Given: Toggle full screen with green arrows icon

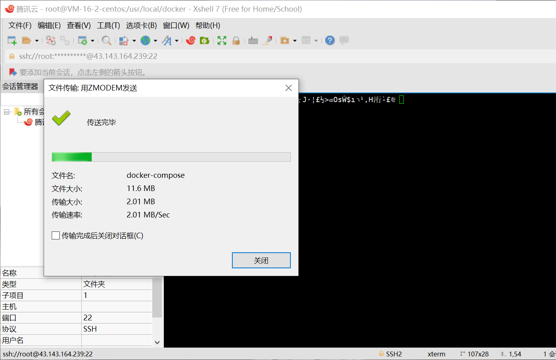Looking at the screenshot, I should point(222,40).
